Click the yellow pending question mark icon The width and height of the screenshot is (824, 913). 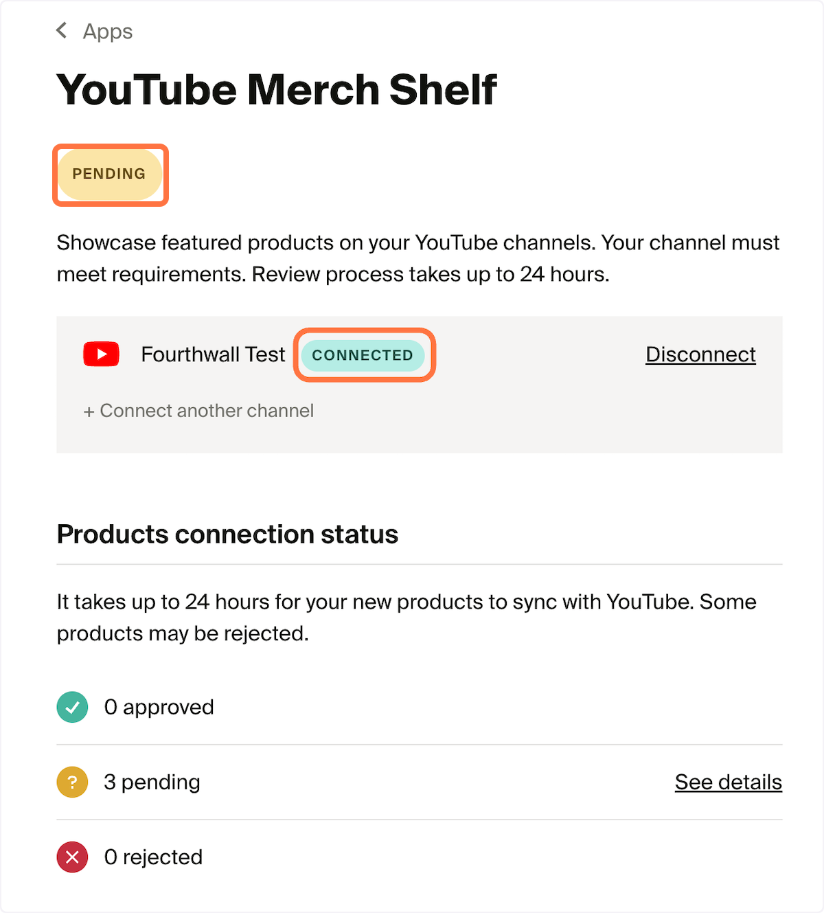72,782
